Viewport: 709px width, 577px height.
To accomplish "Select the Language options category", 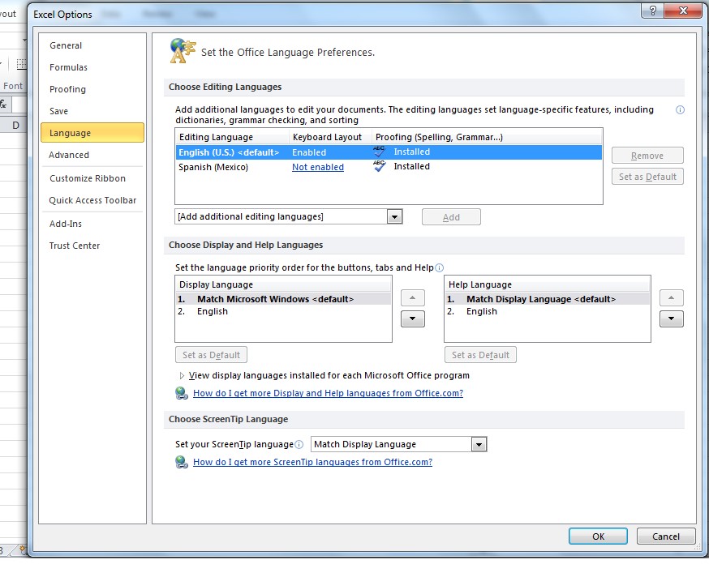I will click(x=92, y=133).
